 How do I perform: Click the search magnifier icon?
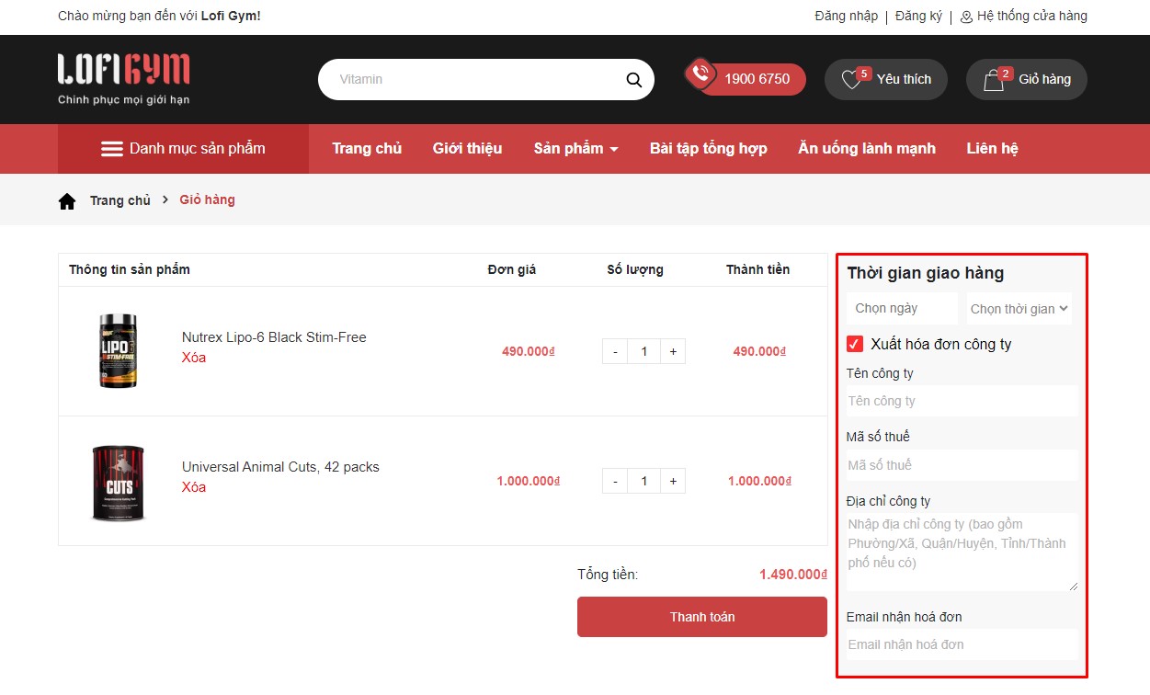tap(633, 80)
